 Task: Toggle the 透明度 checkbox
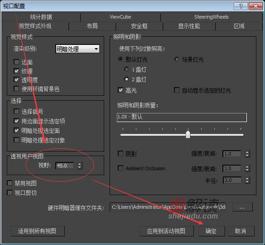pyautogui.click(x=16, y=79)
